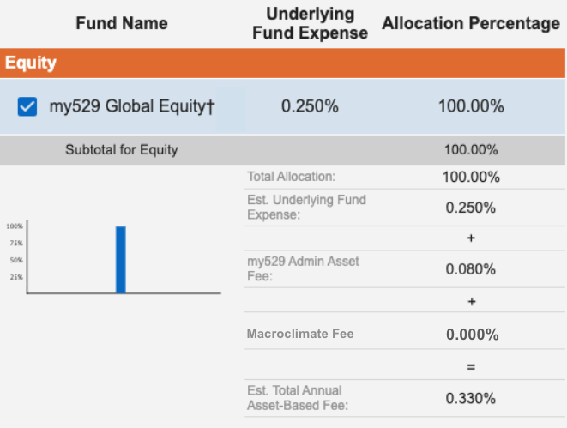Image resolution: width=567 pixels, height=428 pixels.
Task: Click the Macroclimate Fee 0.000% value
Action: point(473,335)
